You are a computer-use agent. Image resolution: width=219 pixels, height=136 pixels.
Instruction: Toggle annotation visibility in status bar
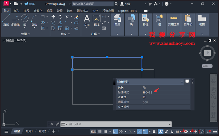point(161,131)
